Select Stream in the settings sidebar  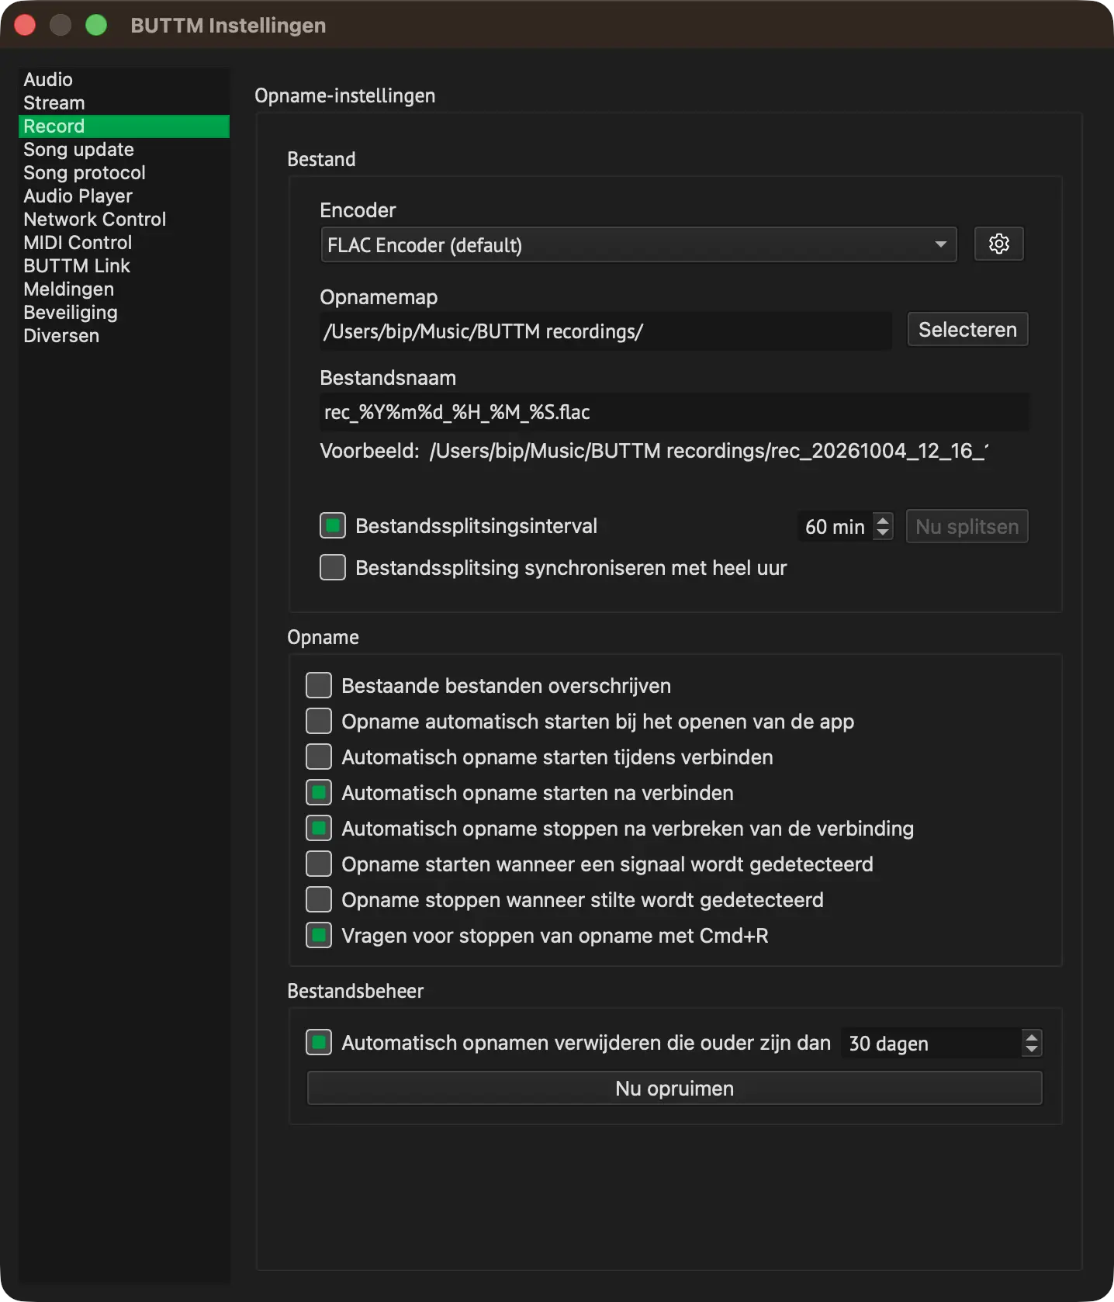pyautogui.click(x=124, y=102)
